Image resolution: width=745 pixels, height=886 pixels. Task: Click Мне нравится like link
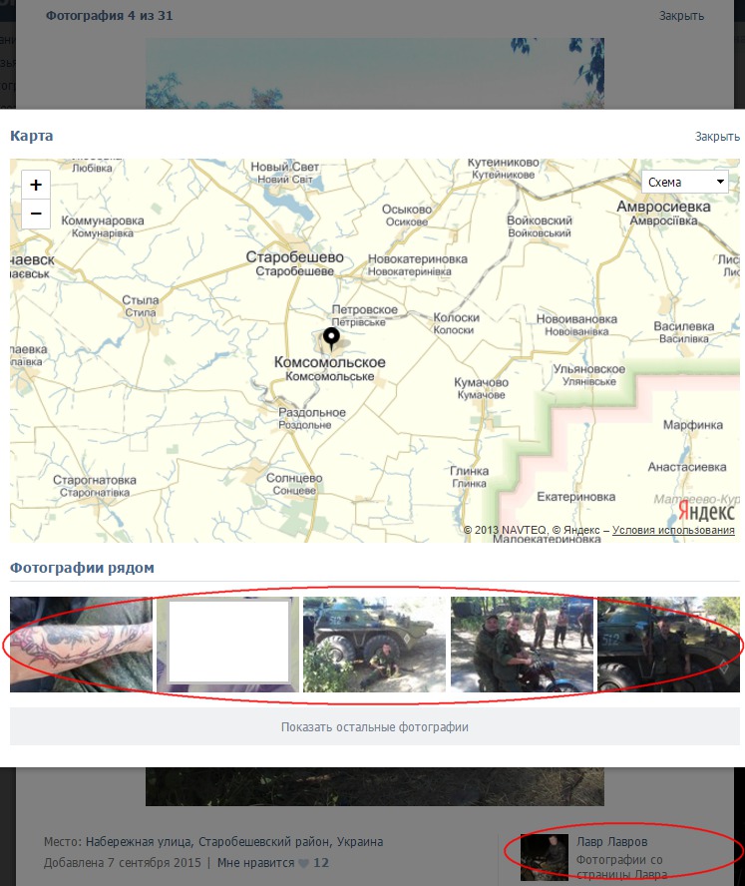254,863
